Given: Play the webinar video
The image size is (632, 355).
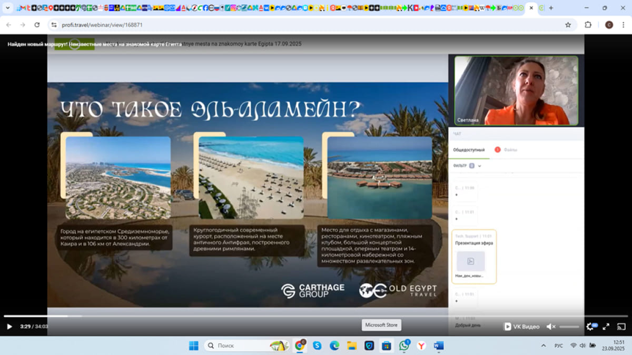Looking at the screenshot, I should pos(9,327).
